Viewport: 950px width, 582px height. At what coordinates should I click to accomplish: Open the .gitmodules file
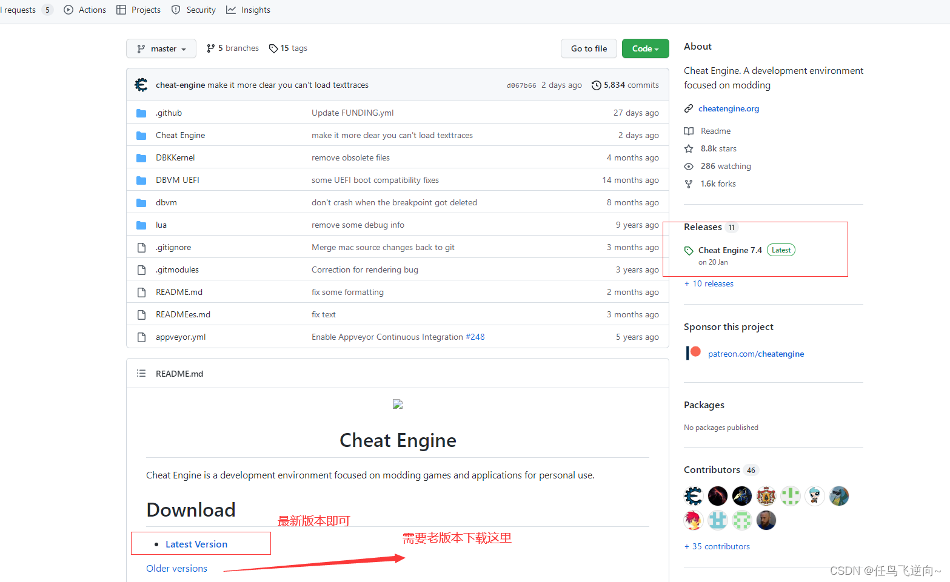(177, 270)
